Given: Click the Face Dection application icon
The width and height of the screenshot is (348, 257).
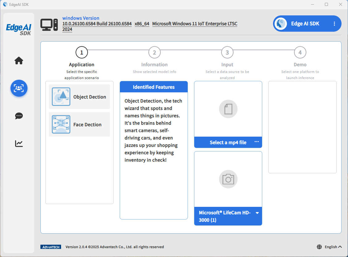Looking at the screenshot, I should click(61, 124).
